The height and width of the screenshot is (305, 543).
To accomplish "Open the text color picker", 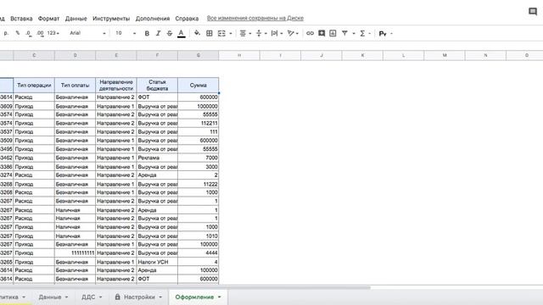I will (x=181, y=33).
